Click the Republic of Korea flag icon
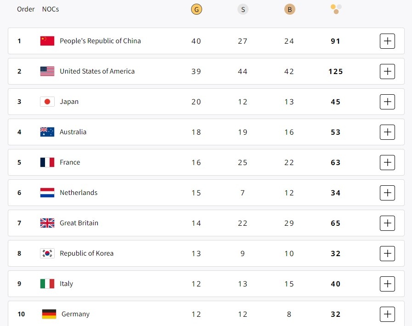 pos(47,253)
